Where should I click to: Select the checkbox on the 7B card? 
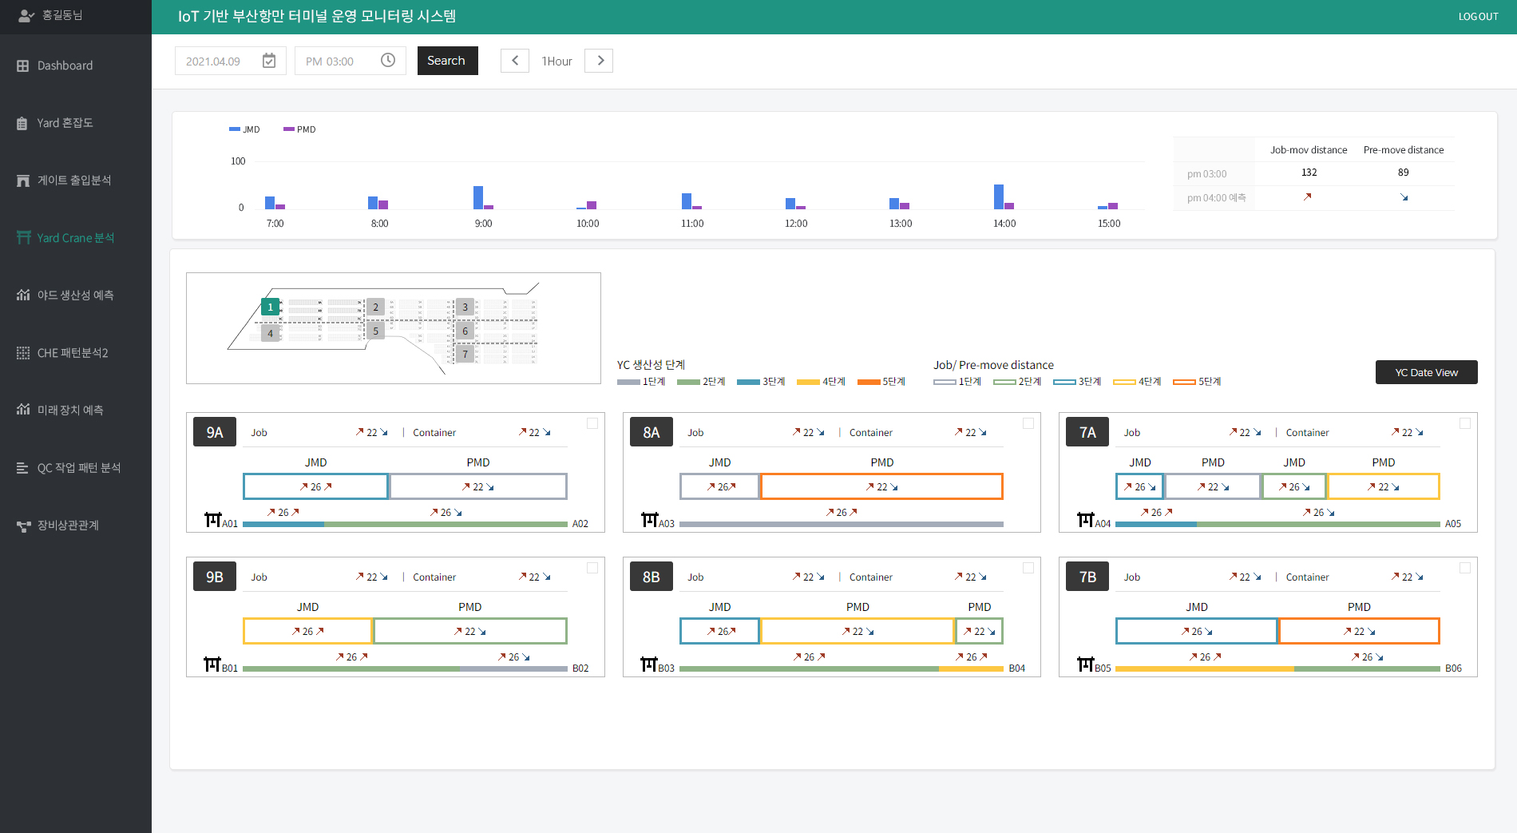click(1465, 568)
